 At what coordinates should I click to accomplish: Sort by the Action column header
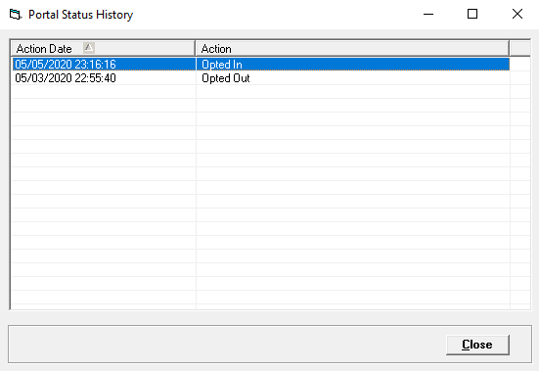(352, 48)
